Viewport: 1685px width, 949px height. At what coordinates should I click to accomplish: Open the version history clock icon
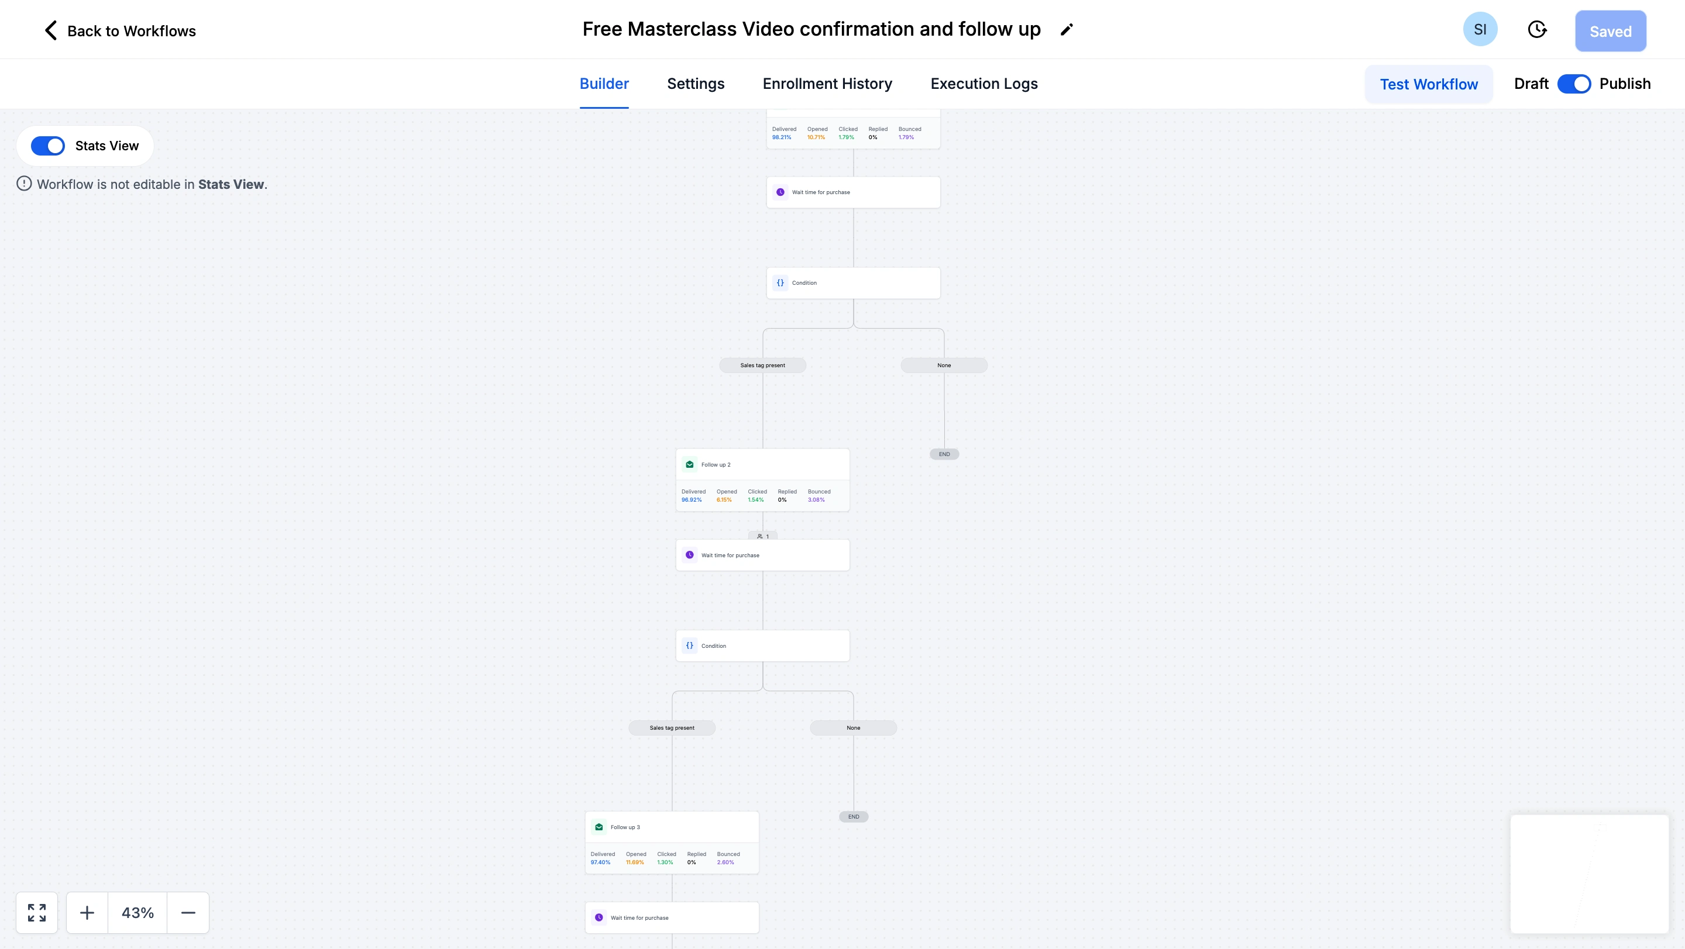[1536, 29]
